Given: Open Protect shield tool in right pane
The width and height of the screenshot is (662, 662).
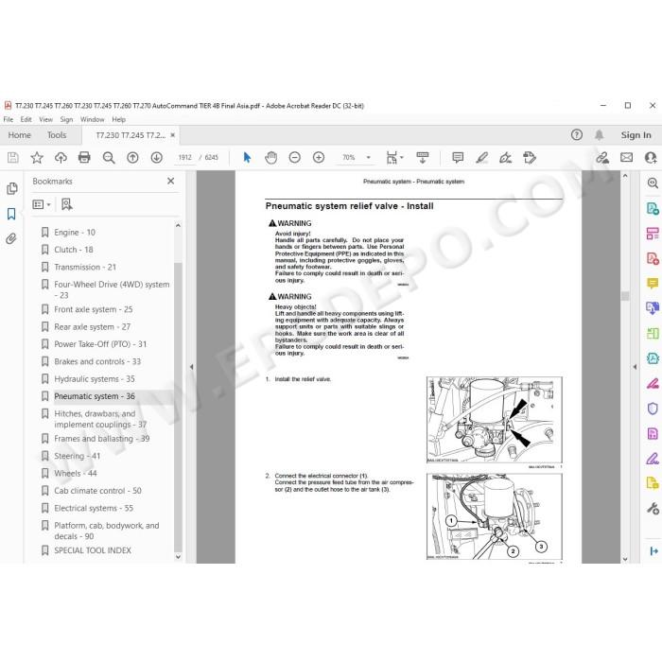Looking at the screenshot, I should pos(653,409).
